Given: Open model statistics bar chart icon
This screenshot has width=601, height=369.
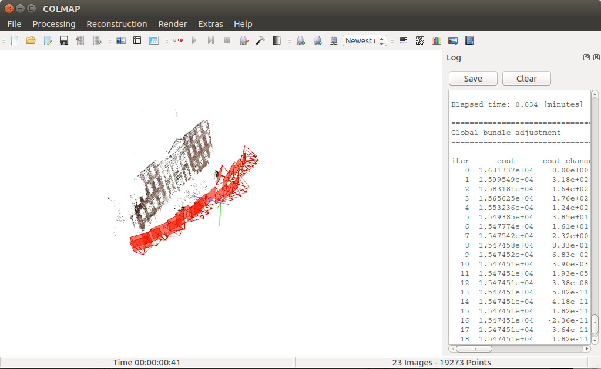Looking at the screenshot, I should [x=437, y=40].
